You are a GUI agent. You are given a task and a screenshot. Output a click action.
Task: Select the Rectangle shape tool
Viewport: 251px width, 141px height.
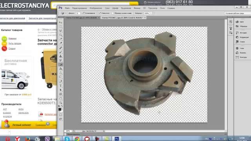pos(61,94)
